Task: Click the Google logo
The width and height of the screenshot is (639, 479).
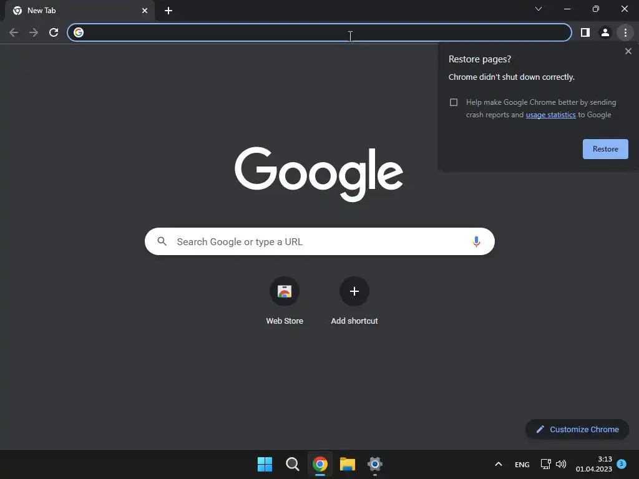Action: click(319, 174)
